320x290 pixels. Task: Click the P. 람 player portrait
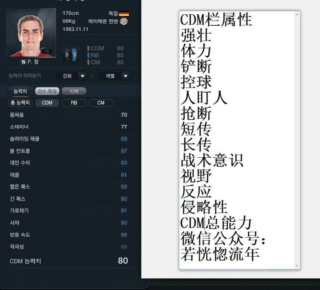tap(31, 33)
